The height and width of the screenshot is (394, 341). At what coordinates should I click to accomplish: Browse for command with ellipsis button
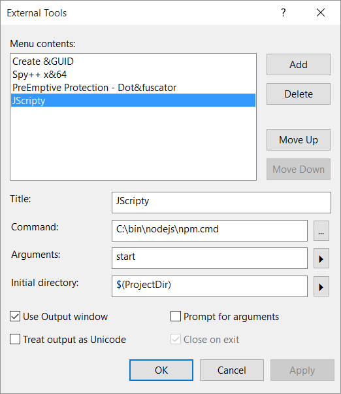[321, 231]
